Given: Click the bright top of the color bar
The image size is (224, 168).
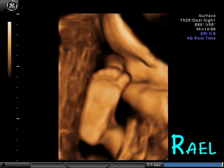Looking at the screenshot, I should pyautogui.click(x=9, y=24).
